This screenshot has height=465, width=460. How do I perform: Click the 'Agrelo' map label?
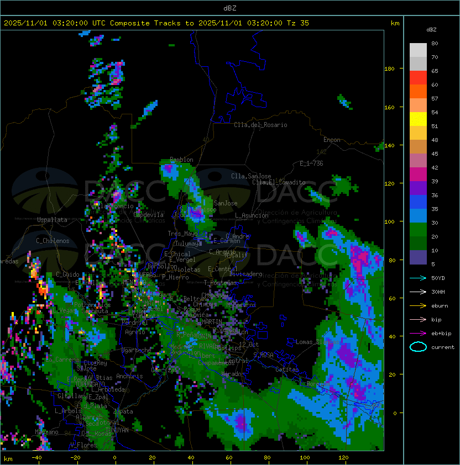click(135, 332)
